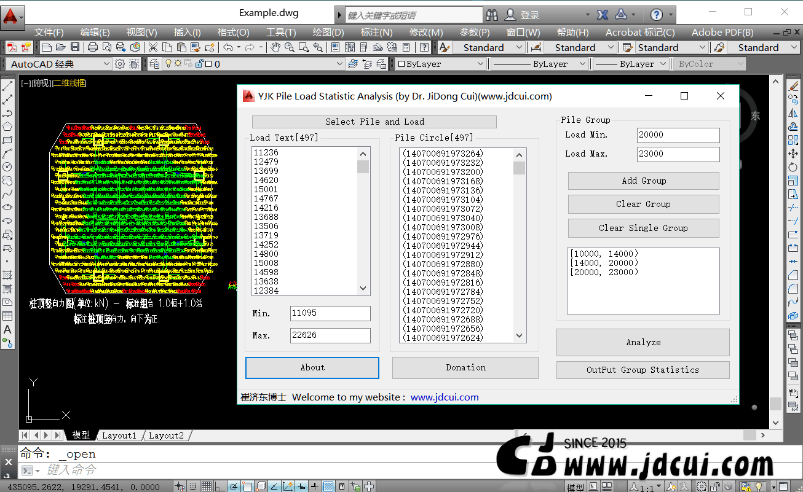Screen dimensions: 803x492
Task: Expand the layer 0 dropdown
Action: point(339,64)
